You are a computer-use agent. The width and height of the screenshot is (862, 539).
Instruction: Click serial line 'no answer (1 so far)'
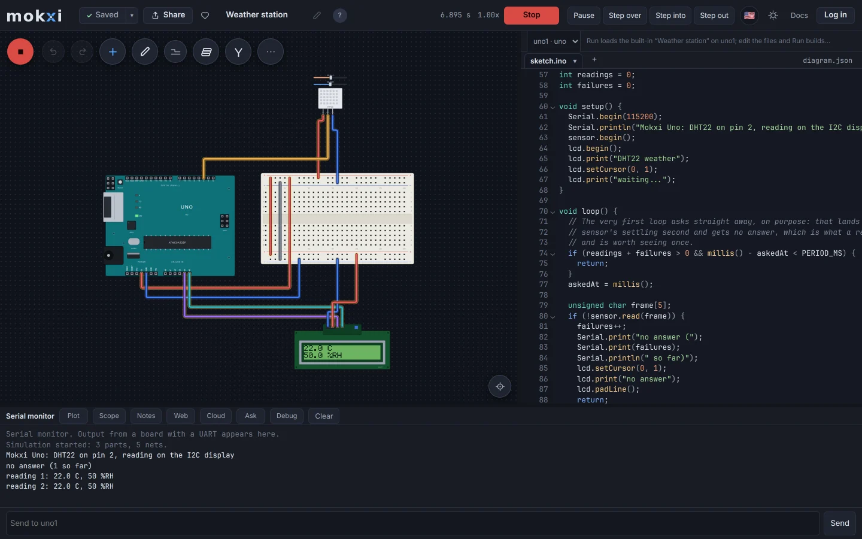[x=49, y=466]
